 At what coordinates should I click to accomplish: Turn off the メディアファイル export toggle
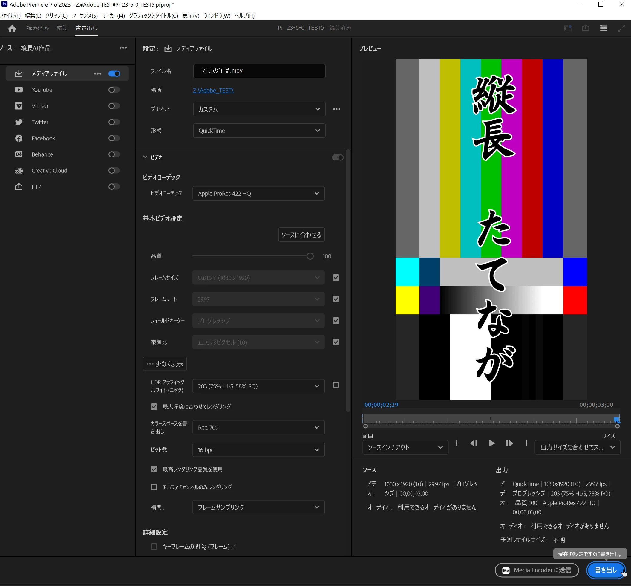tap(114, 74)
